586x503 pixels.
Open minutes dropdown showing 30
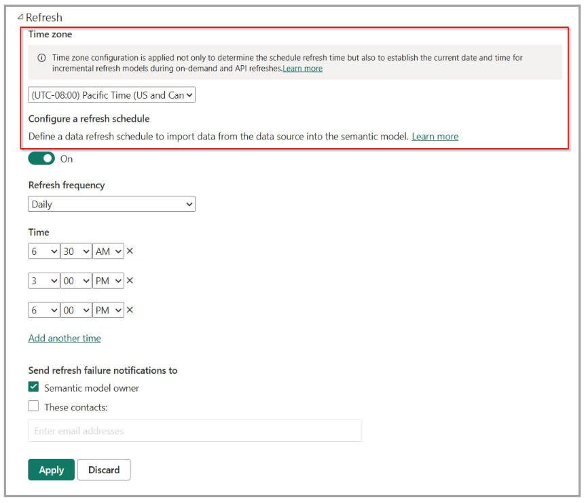click(76, 252)
